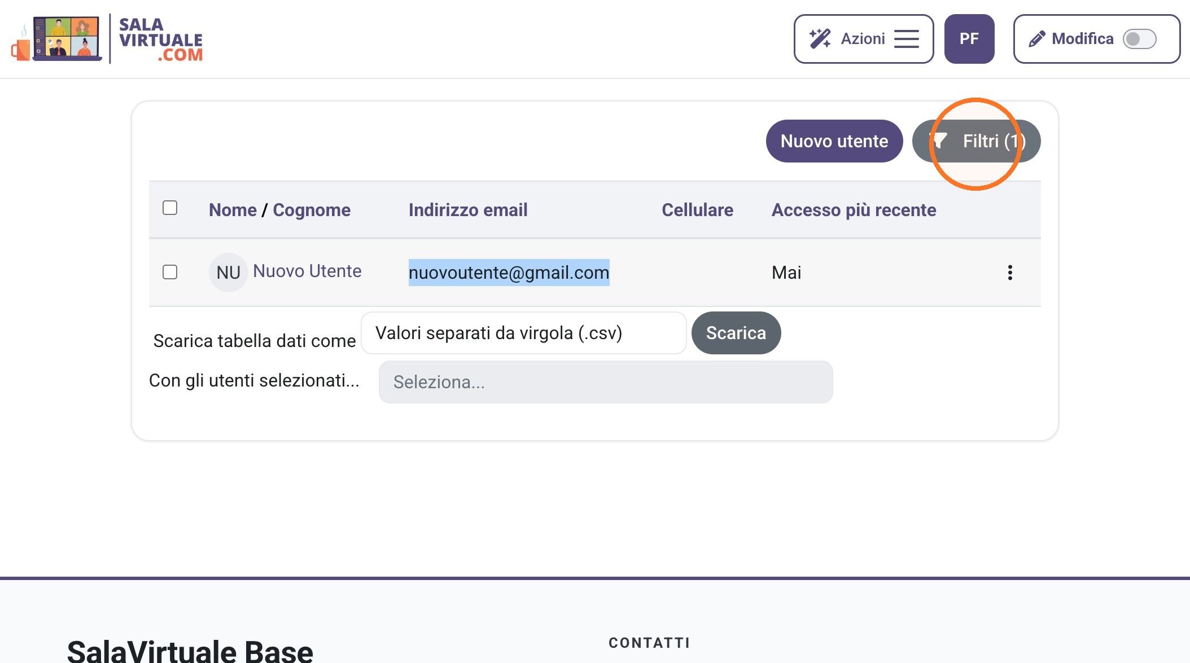
Task: Click the NU initials avatar
Action: [229, 273]
